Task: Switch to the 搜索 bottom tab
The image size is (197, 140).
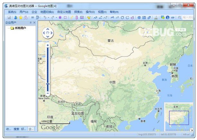Action: tap(16, 129)
